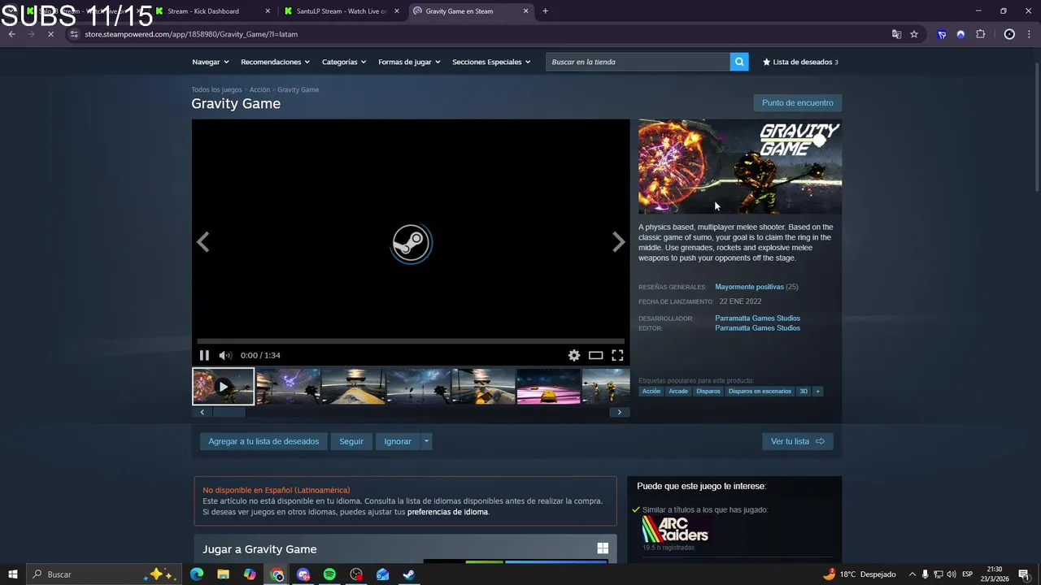Image resolution: width=1041 pixels, height=585 pixels.
Task: Open Spotify from the taskbar
Action: (x=329, y=574)
